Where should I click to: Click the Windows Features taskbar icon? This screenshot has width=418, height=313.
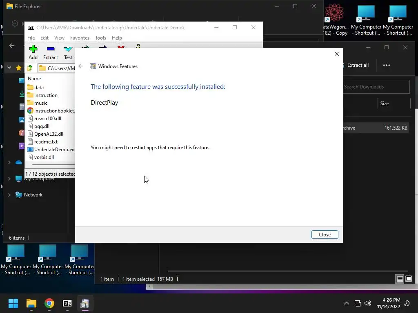[x=85, y=303]
